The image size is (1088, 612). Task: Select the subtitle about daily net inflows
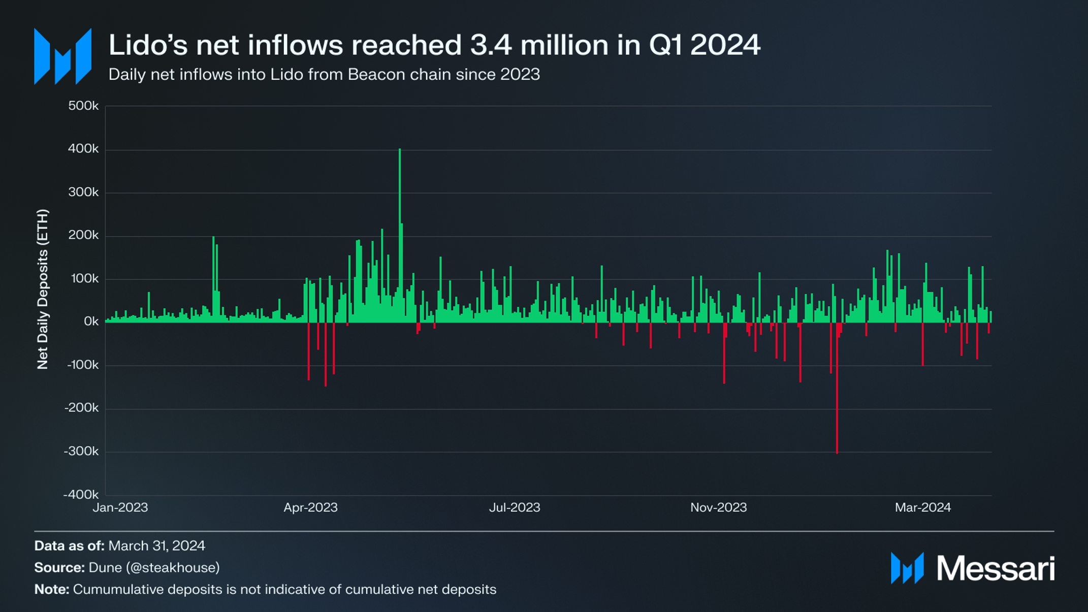[x=324, y=75]
